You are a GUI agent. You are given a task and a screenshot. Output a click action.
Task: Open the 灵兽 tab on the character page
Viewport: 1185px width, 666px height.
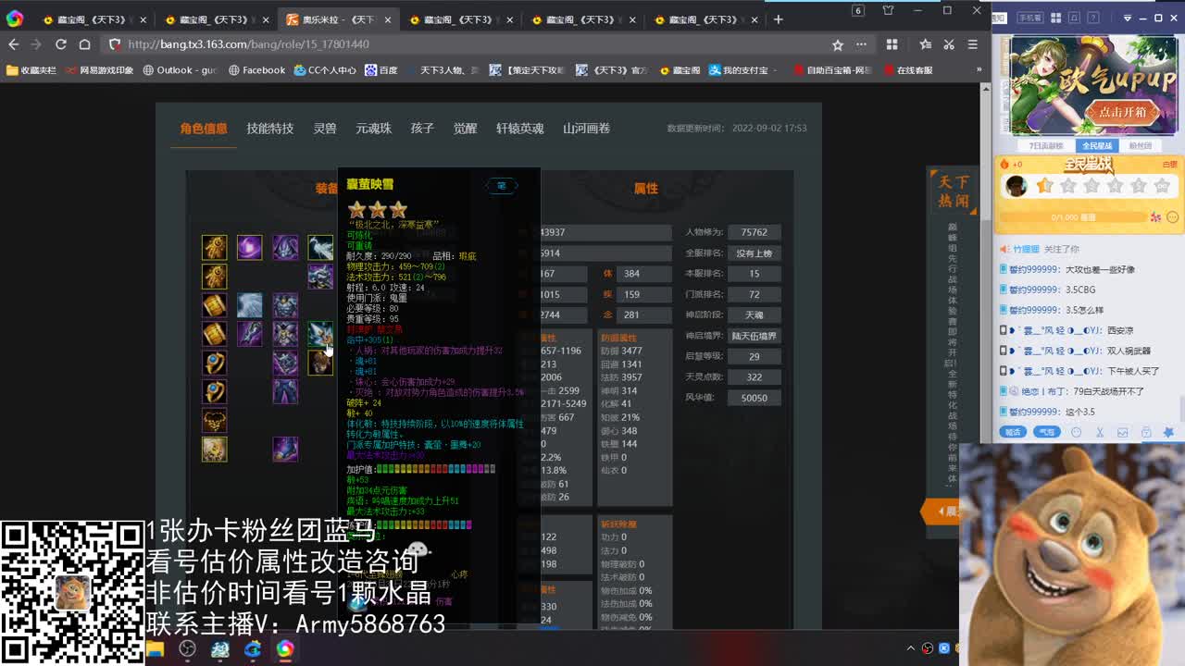click(x=325, y=129)
